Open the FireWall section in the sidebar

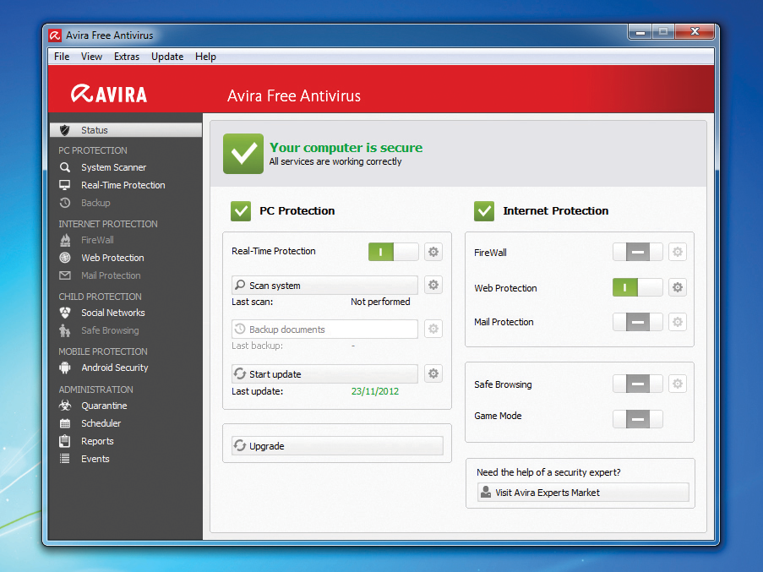[x=99, y=240]
